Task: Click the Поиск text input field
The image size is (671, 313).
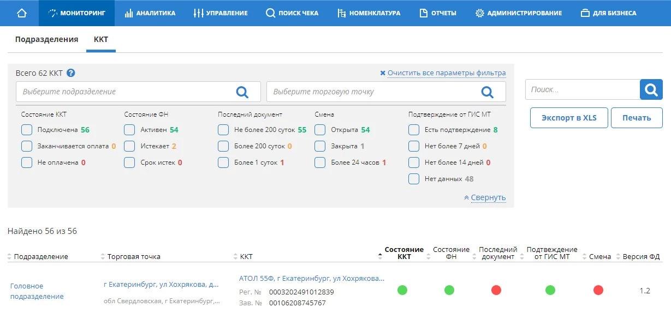Action: click(x=582, y=89)
